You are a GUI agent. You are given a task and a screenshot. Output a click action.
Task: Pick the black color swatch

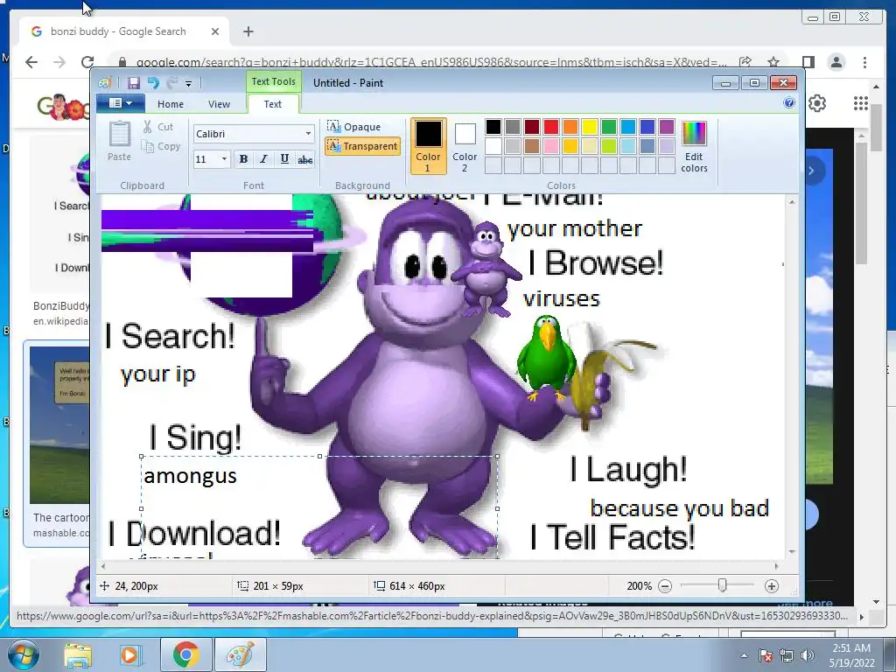pyautogui.click(x=493, y=126)
